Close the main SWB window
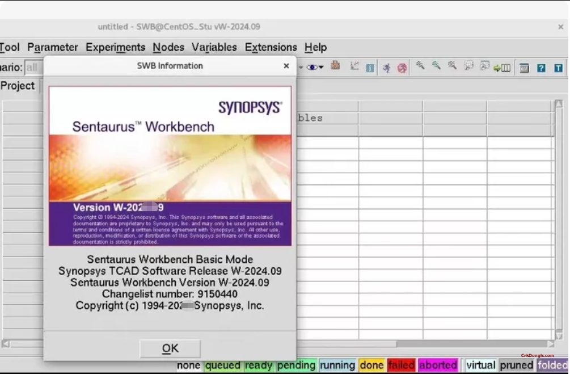Screen dimensions: 570x374 [x=560, y=27]
